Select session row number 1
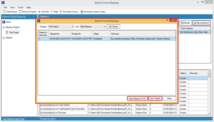This screenshot has width=214, height=122. click(x=107, y=39)
